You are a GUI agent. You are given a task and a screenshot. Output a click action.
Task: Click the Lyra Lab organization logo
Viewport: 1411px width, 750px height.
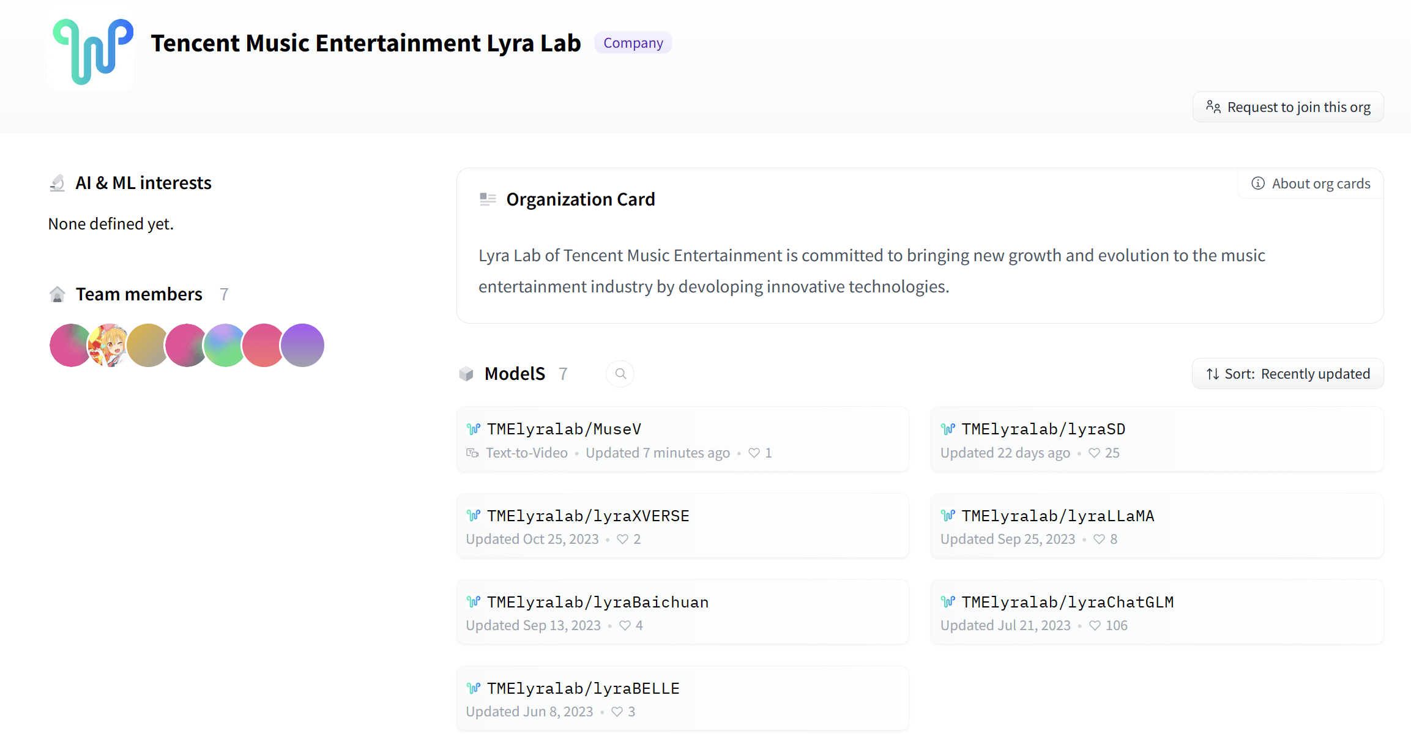point(91,49)
